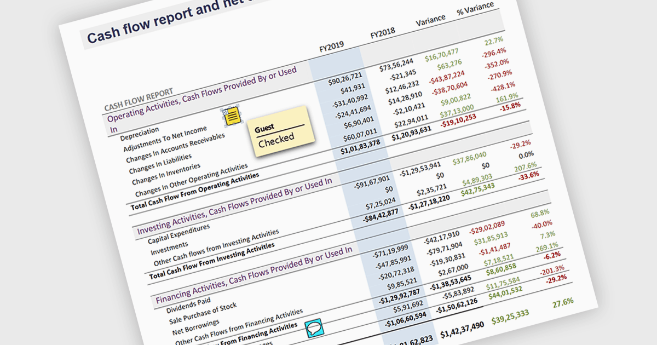Select the -$91,67,901 capital expenditures cell
The width and height of the screenshot is (657, 345).
372,181
